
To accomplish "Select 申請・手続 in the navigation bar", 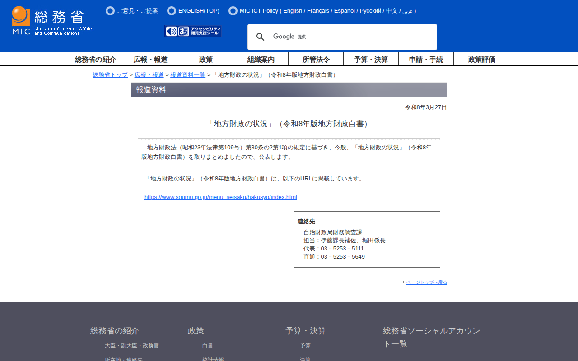I will pyautogui.click(x=426, y=59).
